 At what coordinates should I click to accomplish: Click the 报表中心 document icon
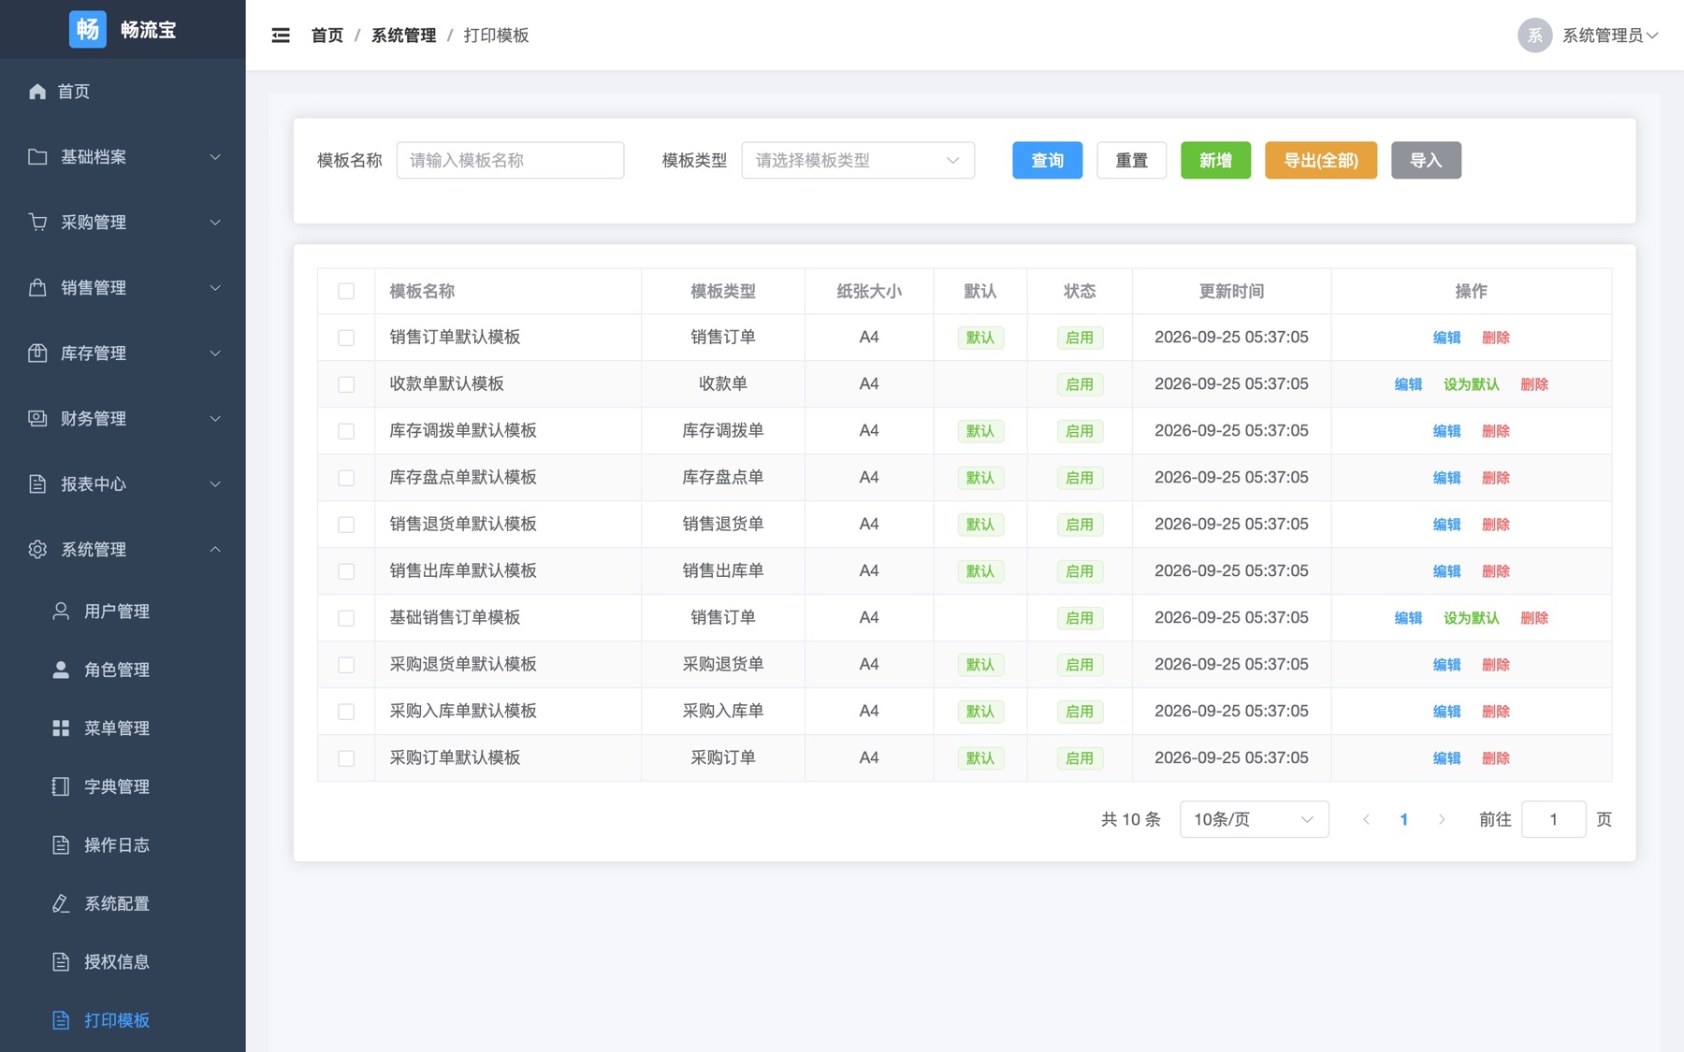(37, 483)
